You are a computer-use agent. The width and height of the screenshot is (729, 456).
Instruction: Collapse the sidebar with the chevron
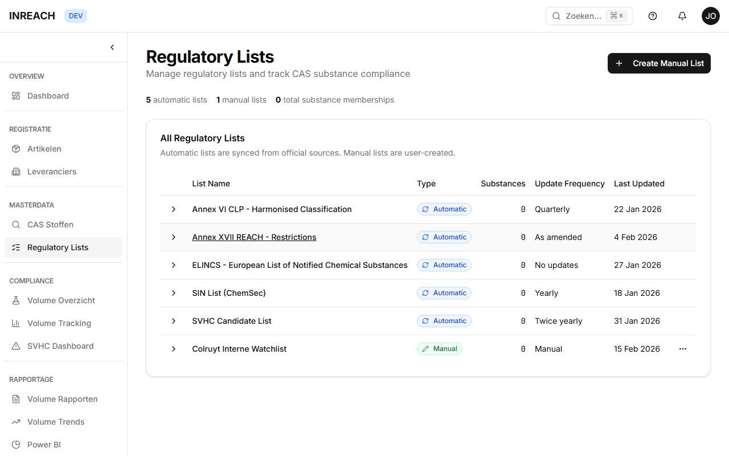pos(112,47)
